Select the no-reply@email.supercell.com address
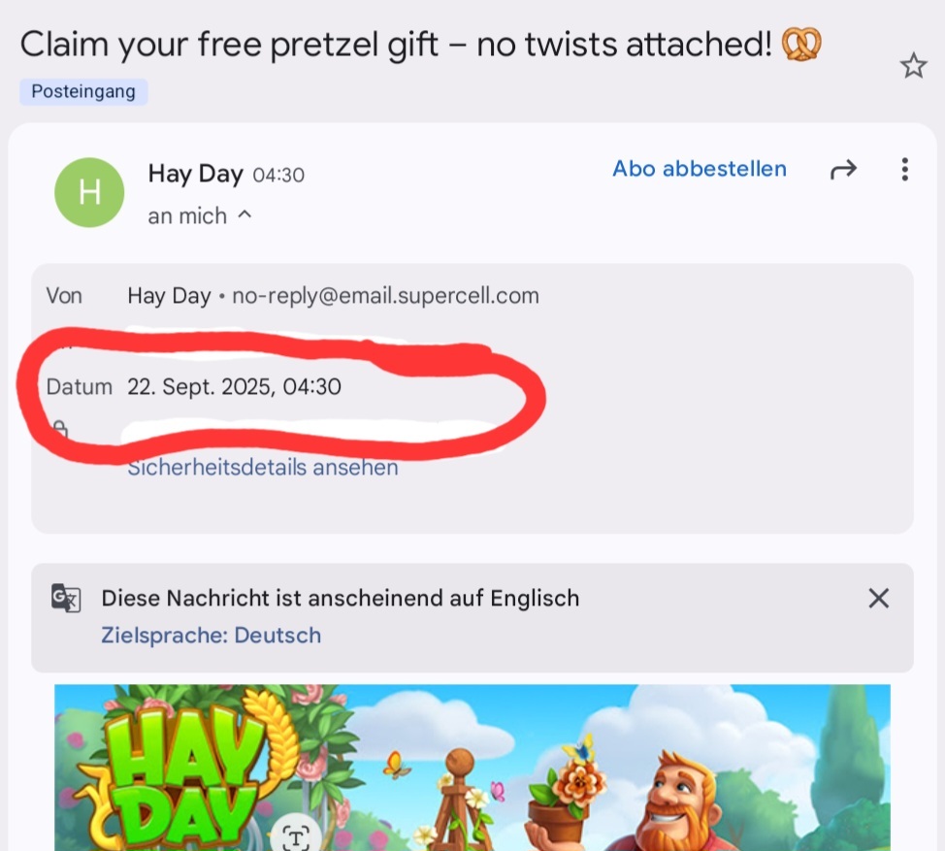 pos(386,296)
